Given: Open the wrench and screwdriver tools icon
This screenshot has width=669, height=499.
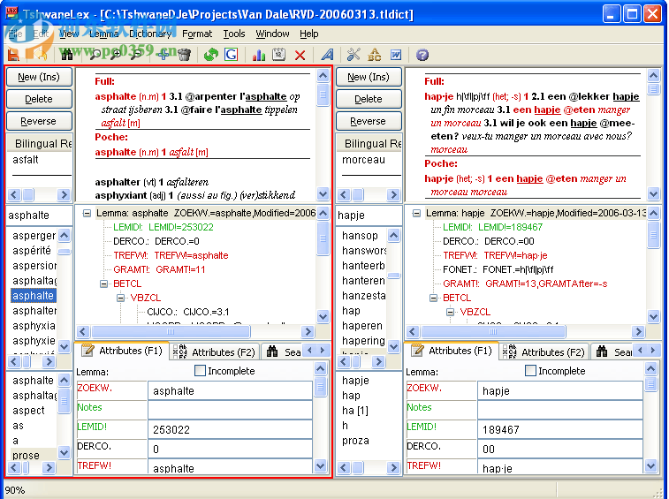Looking at the screenshot, I should click(354, 55).
